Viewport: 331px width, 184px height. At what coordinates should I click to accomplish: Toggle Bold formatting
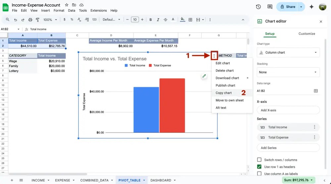[151, 20]
